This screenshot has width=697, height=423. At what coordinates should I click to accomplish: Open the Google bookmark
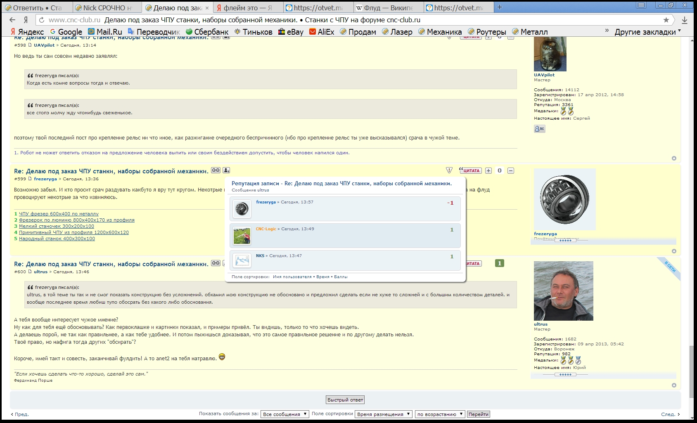66,32
